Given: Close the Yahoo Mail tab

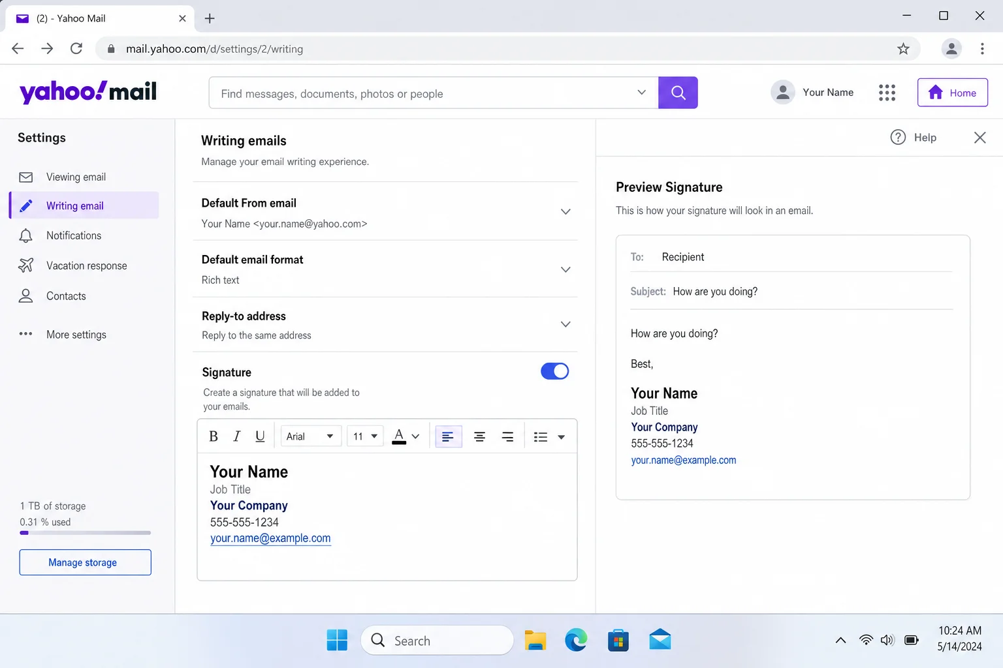Looking at the screenshot, I should click(x=182, y=18).
